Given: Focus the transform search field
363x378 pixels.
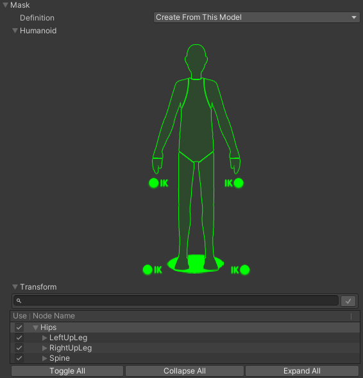Looking at the screenshot, I should 176,300.
